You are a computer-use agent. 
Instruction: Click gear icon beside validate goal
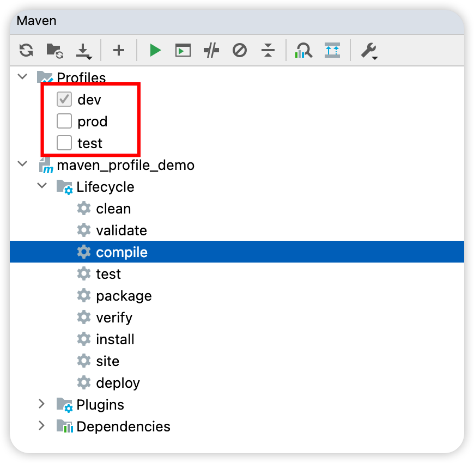84,230
